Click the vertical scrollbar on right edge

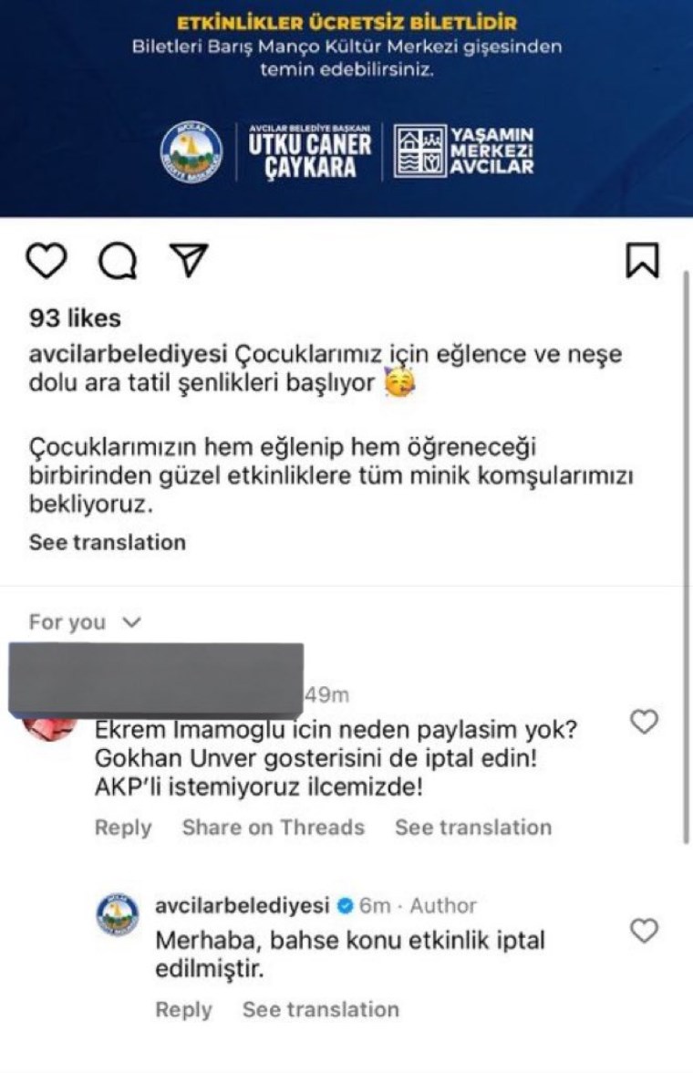click(686, 557)
